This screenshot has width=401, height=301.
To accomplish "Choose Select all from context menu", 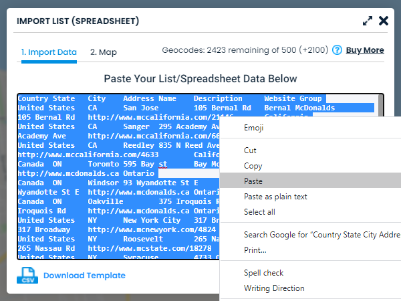I will [259, 212].
